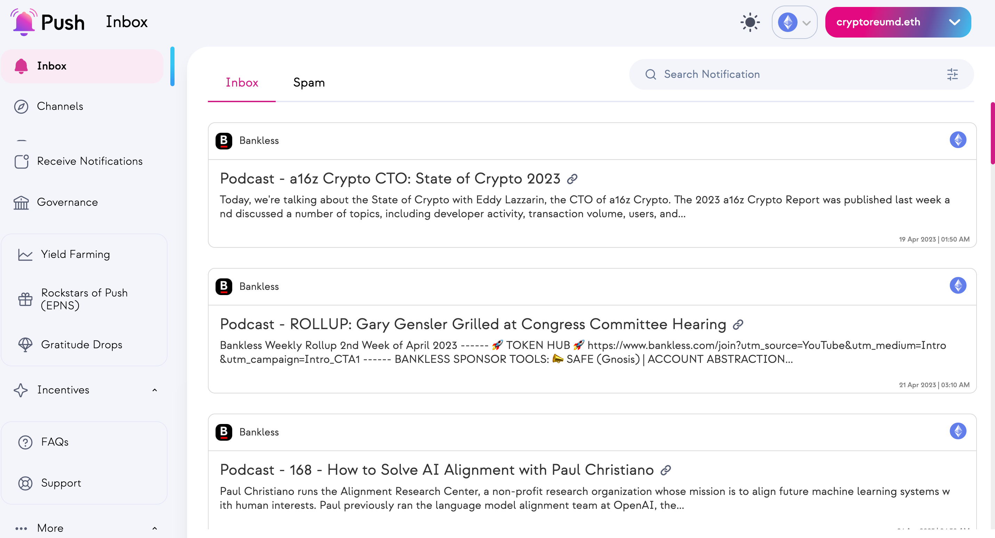Collapse the More section

(x=155, y=528)
